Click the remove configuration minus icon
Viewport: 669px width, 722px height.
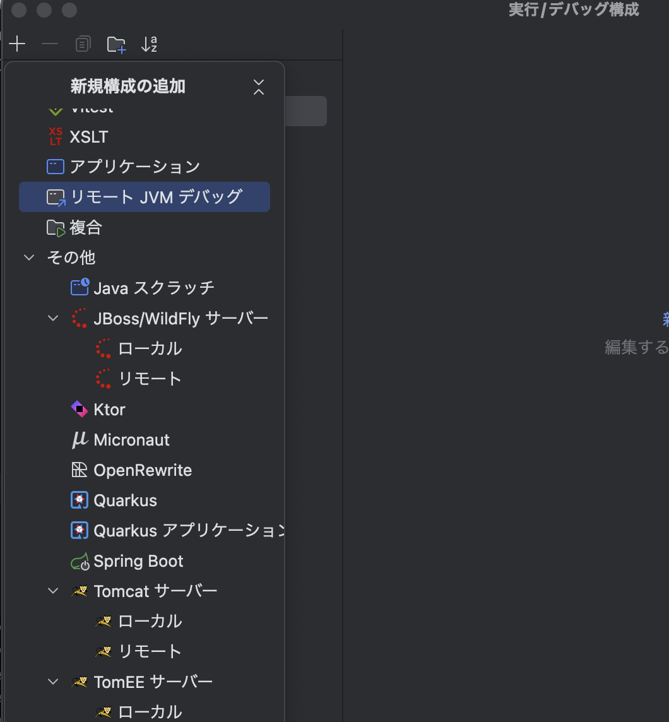click(x=50, y=44)
